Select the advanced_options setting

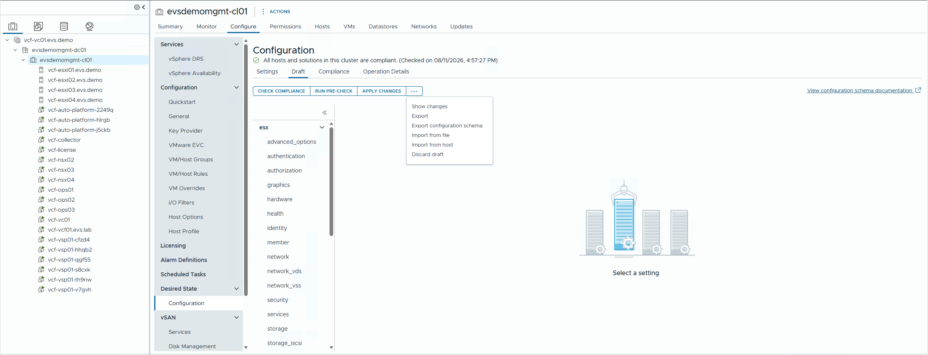292,142
